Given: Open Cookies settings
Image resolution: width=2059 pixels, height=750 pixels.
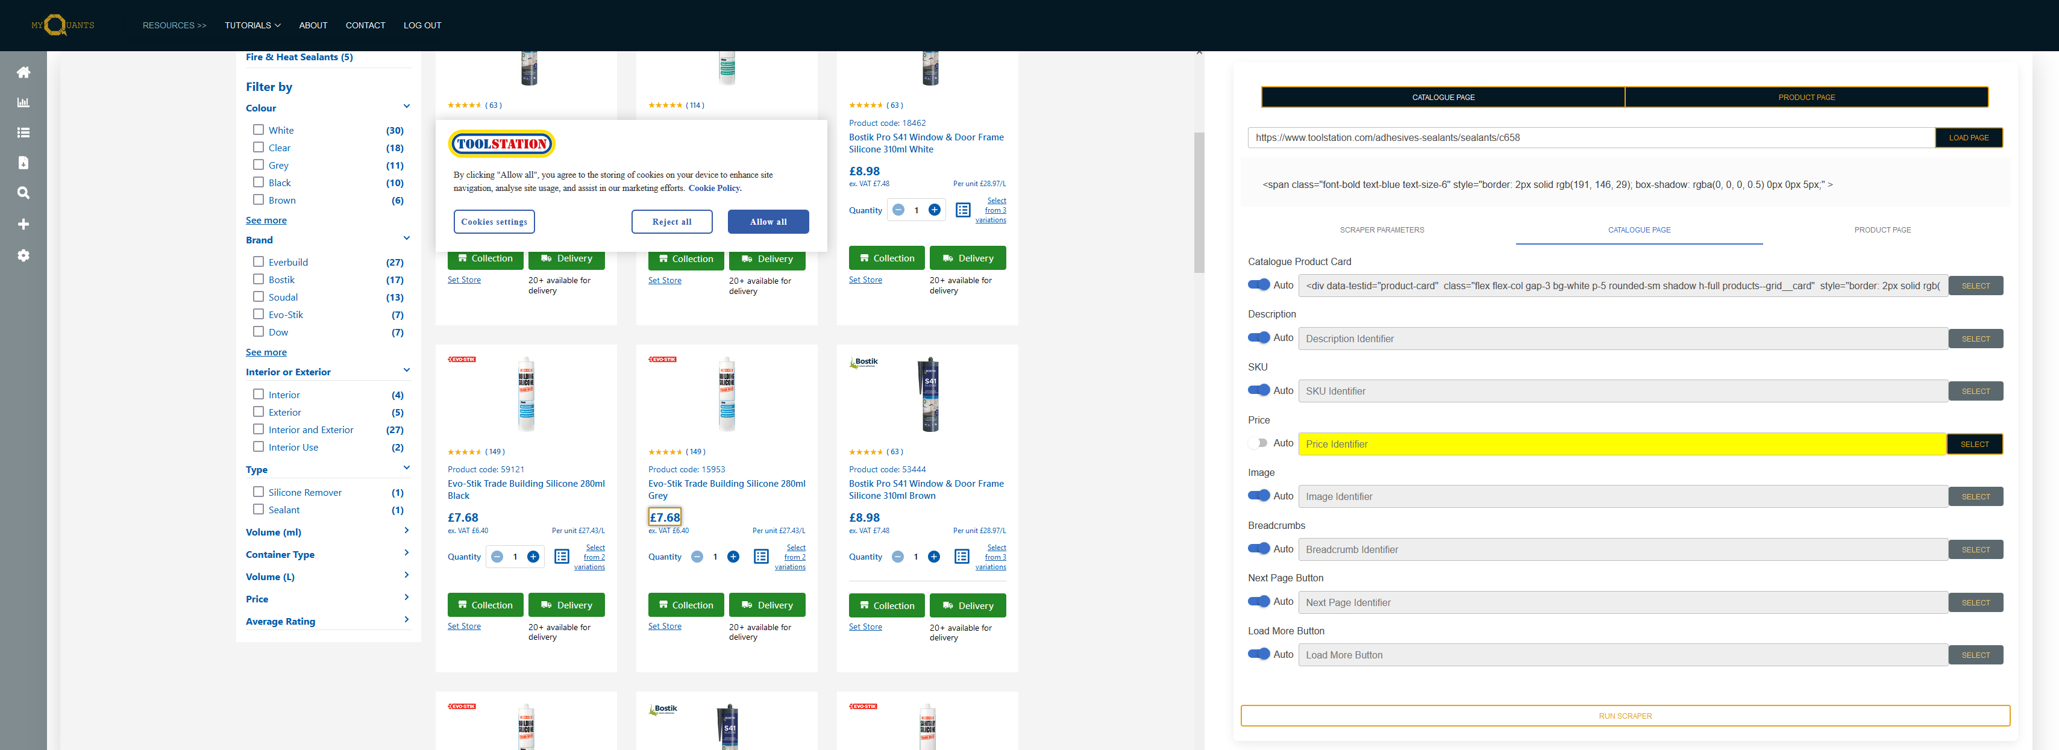Looking at the screenshot, I should click(x=494, y=222).
